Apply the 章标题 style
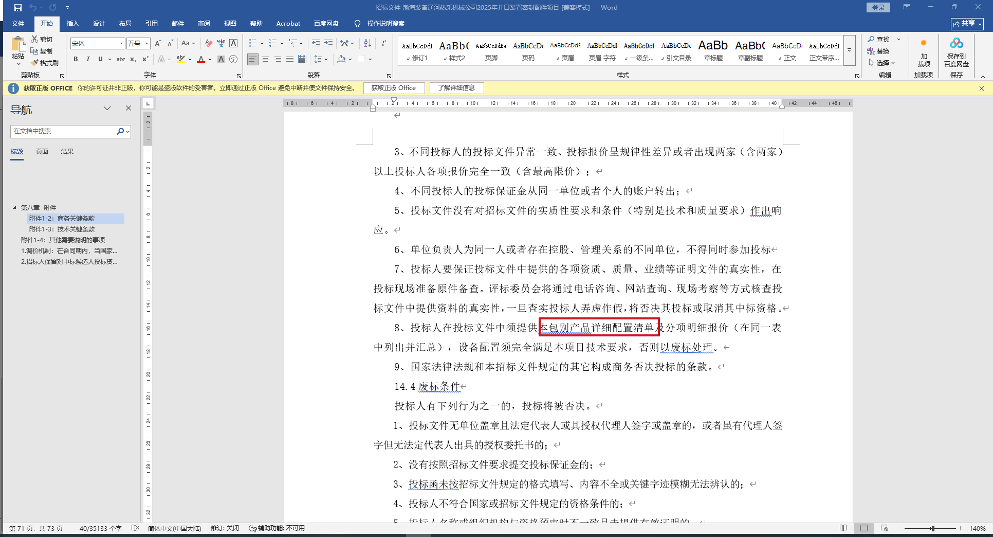 pos(713,50)
